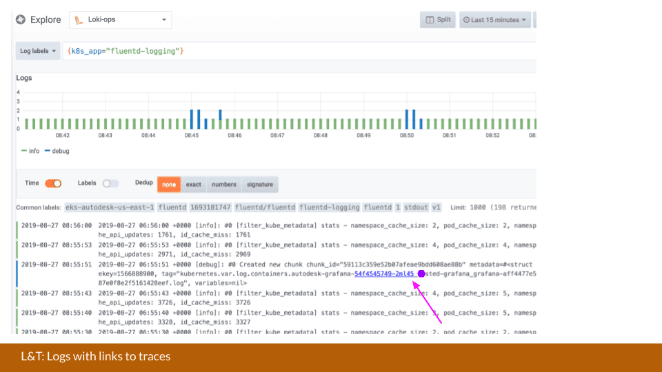Screen dimensions: 662x372
Task: Select the debug log row at 08:55:51
Action: 277,273
